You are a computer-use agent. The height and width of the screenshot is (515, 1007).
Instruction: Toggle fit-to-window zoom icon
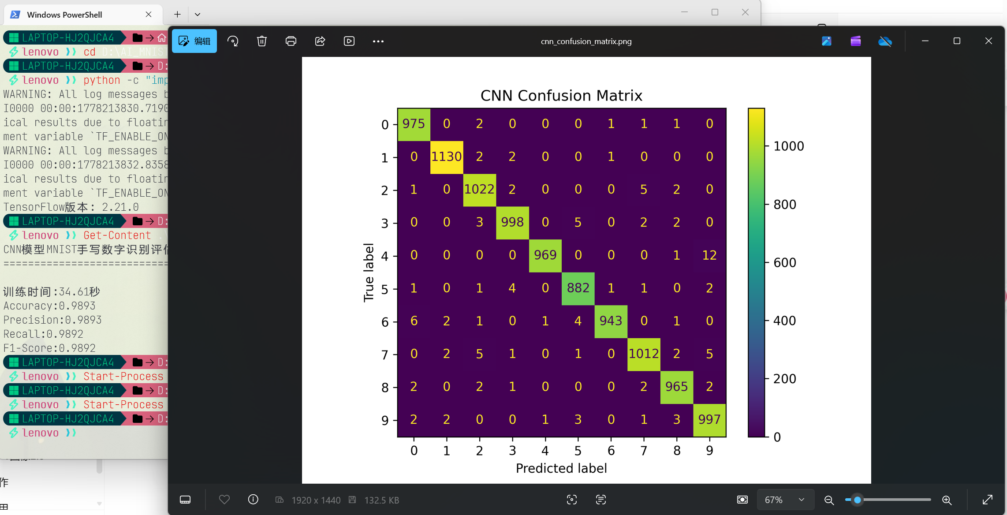[x=742, y=500]
